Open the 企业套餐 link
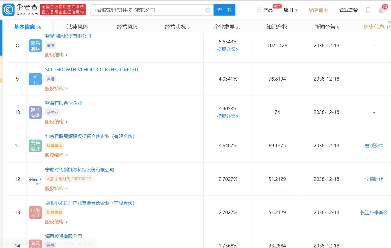 click(x=349, y=10)
